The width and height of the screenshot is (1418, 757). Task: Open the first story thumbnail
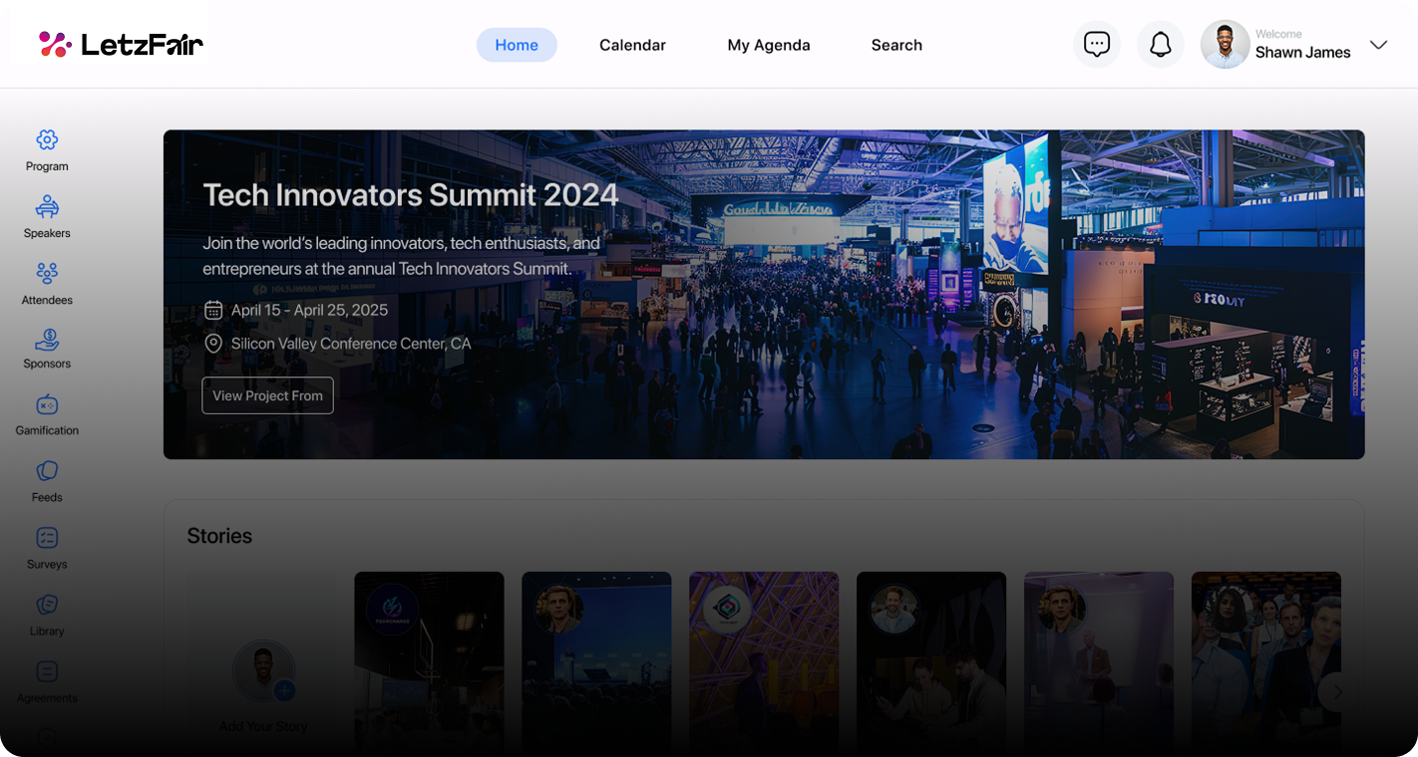[429, 657]
